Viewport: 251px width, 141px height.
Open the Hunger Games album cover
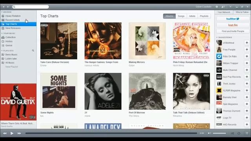click(103, 41)
